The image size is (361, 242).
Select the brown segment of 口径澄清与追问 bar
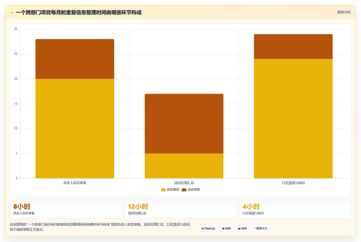click(x=293, y=47)
